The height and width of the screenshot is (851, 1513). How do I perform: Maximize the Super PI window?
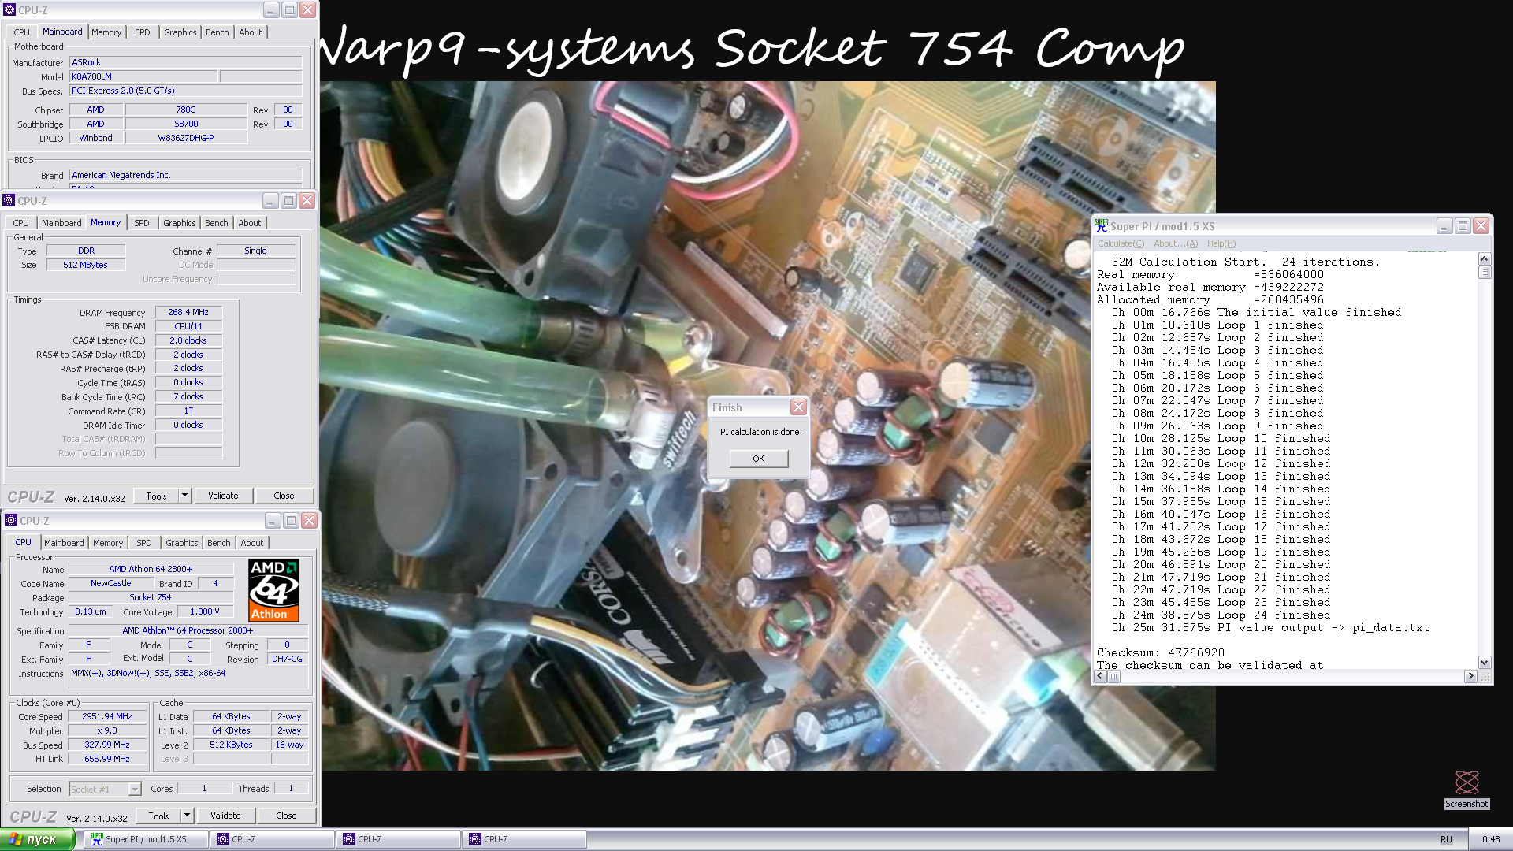1463,226
